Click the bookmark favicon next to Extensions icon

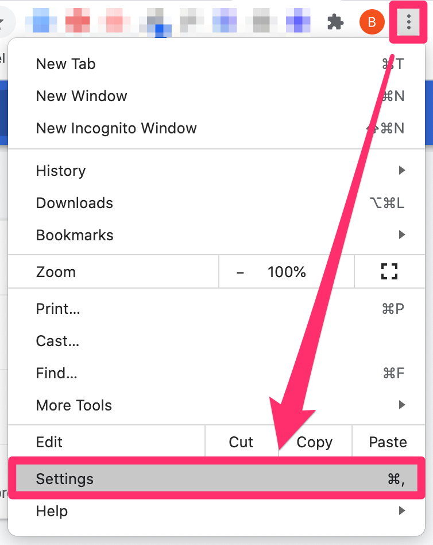click(x=298, y=22)
